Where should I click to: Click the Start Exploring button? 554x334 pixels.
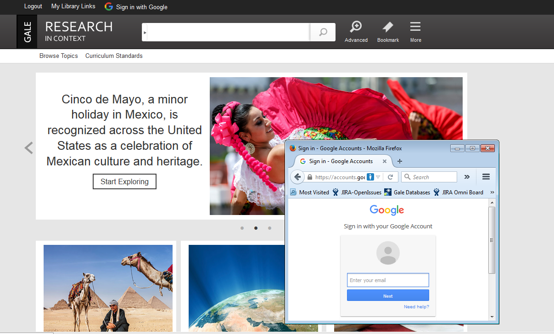coord(124,181)
